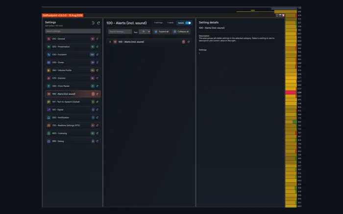This screenshot has height=214, width=343.
Task: Open the 030 - Footprint category
Action: click(73, 55)
